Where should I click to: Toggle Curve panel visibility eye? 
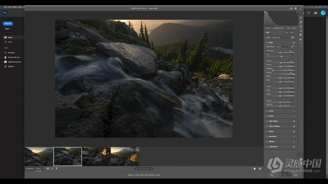[294, 111]
